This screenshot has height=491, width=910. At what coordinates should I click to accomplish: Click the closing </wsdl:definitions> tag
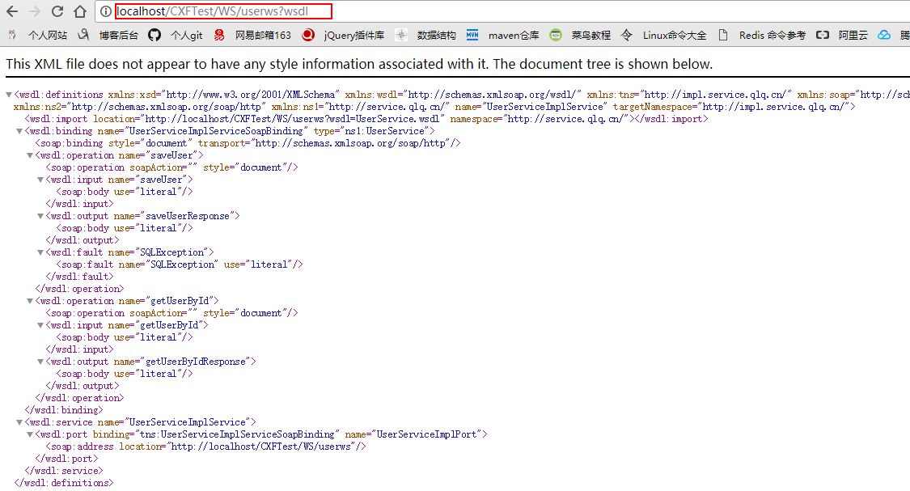[64, 483]
